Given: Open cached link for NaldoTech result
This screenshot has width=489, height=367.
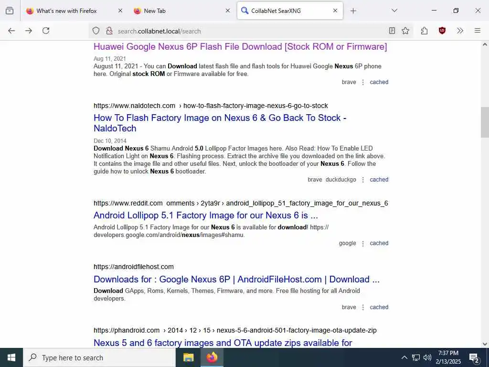Looking at the screenshot, I should (x=379, y=180).
